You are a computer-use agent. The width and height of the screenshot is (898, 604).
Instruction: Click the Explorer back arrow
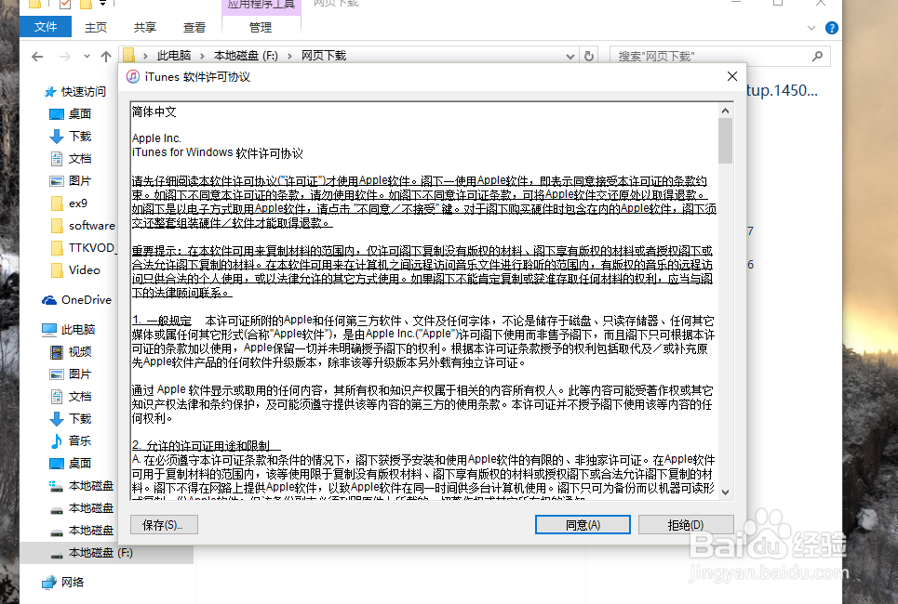[x=37, y=56]
